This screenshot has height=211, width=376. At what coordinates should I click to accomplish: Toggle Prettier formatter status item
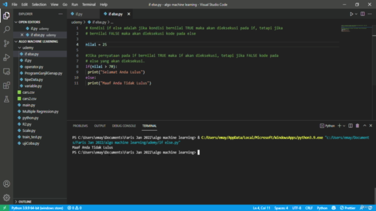click(x=347, y=208)
